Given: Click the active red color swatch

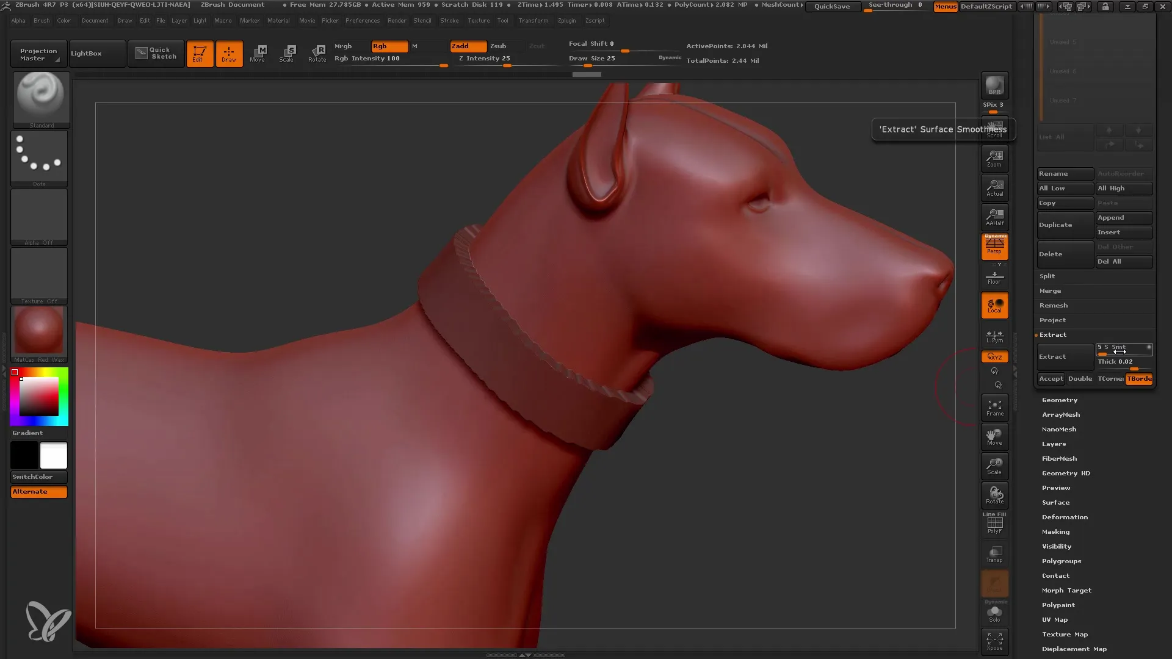Looking at the screenshot, I should point(16,372).
